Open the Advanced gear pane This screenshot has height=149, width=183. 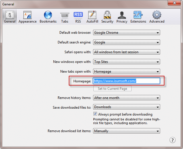tap(157, 17)
